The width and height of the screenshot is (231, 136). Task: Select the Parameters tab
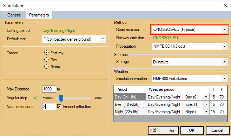tap(39, 15)
